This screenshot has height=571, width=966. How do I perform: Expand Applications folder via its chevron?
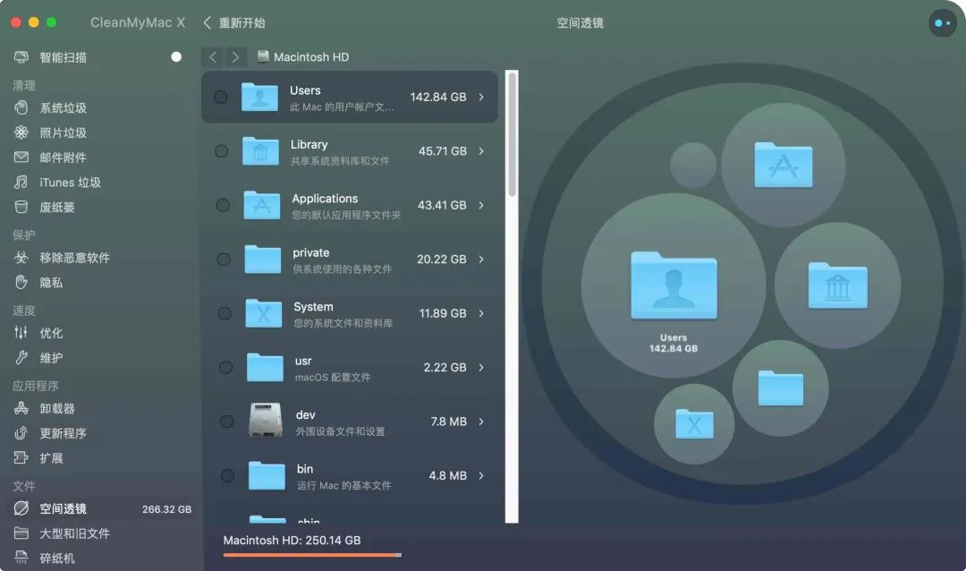click(x=481, y=205)
